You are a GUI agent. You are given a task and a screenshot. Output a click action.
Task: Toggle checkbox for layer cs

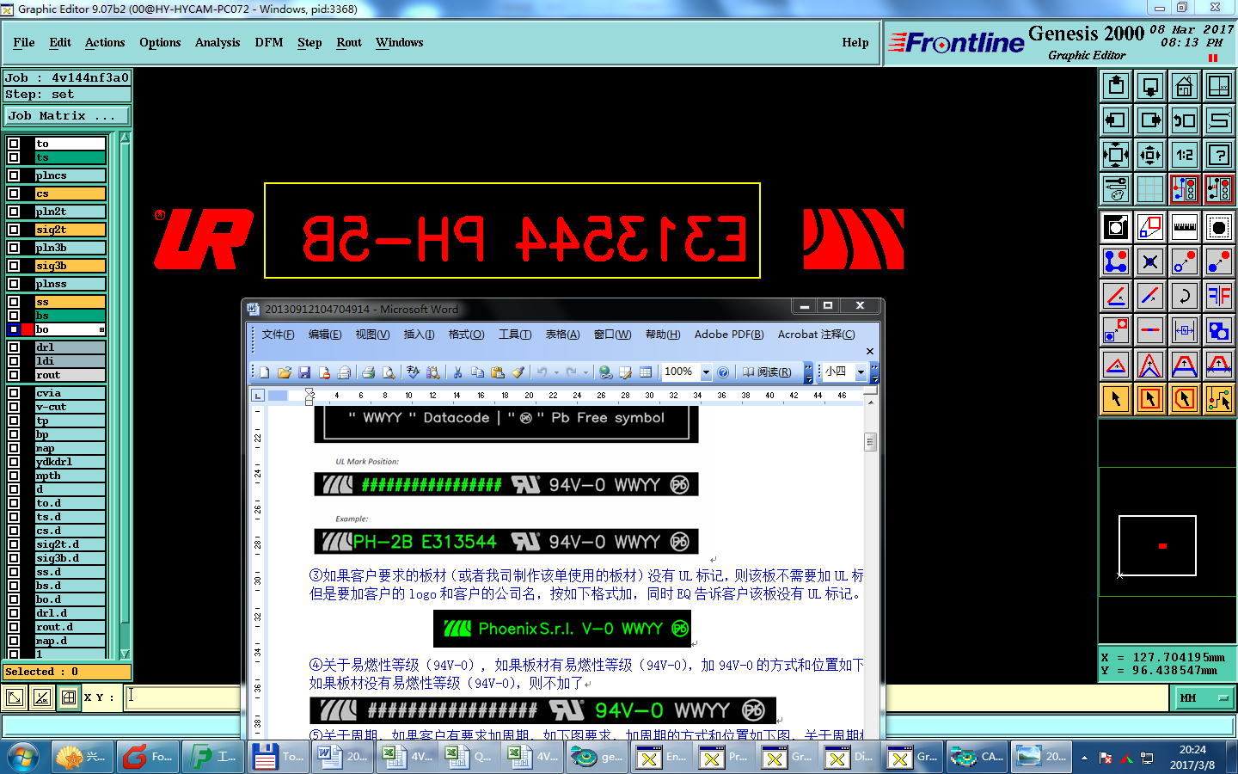[14, 193]
